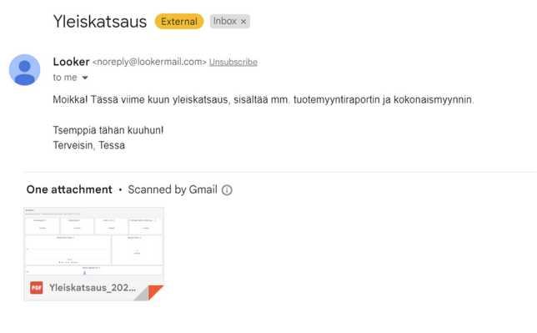This screenshot has width=537, height=333.
Task: Click the 'Terveisin, Tessa' signature line
Action: (88, 145)
